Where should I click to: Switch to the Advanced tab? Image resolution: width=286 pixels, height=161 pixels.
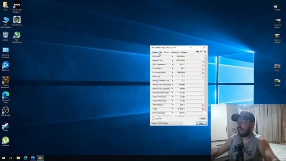point(175,52)
